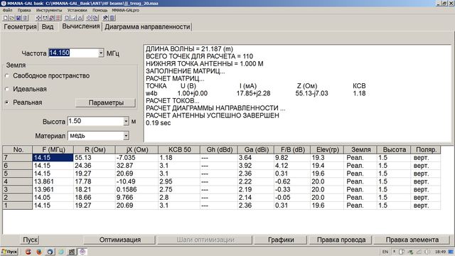
Task: Click the Оптимизация button
Action: click(119, 240)
